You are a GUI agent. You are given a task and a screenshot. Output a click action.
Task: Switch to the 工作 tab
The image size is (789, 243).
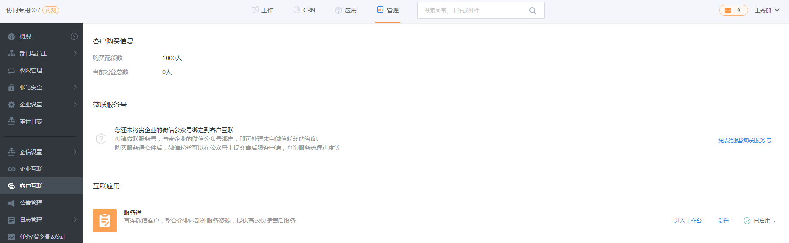click(263, 10)
